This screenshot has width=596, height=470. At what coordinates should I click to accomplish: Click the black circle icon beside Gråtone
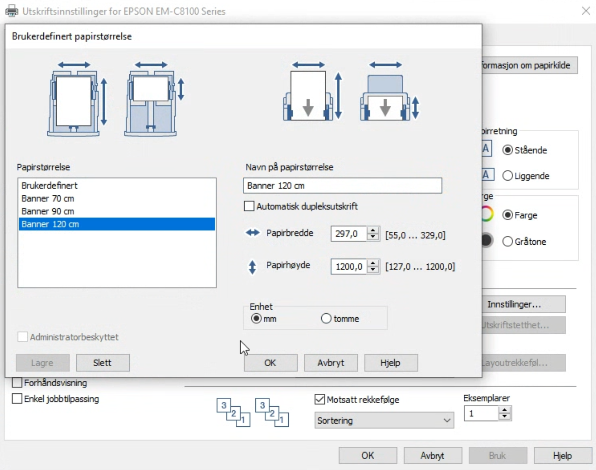tap(487, 240)
